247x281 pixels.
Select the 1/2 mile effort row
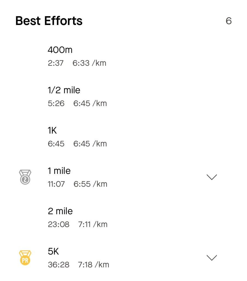point(64,90)
